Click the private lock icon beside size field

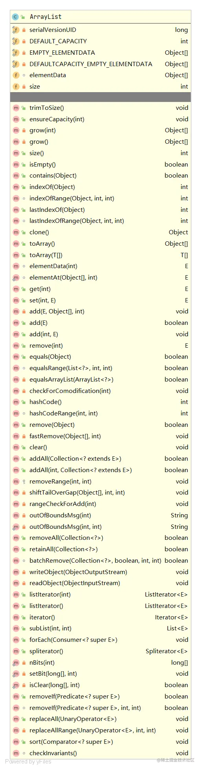[24, 87]
